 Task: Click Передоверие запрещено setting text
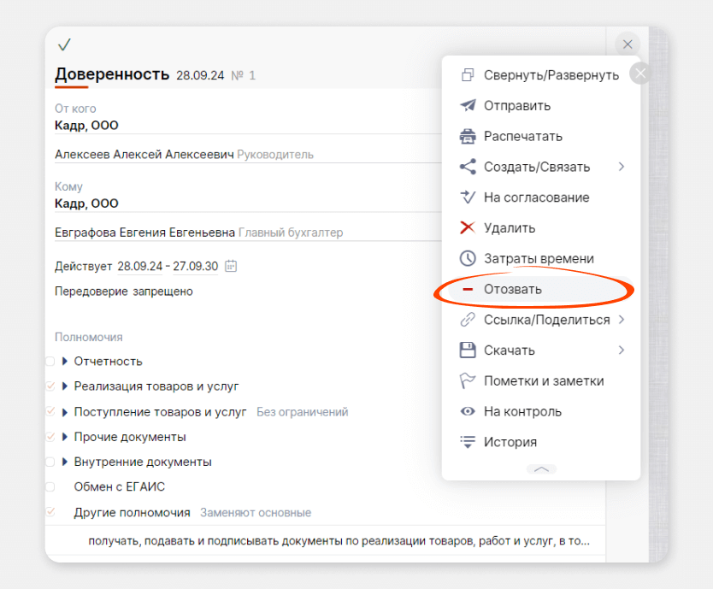124,292
